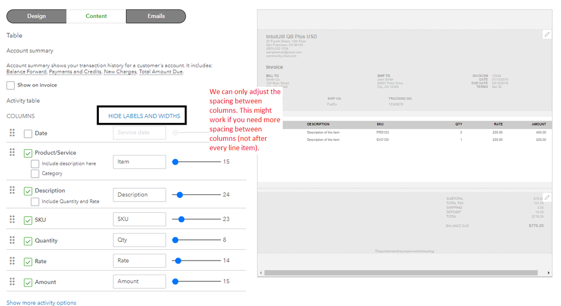Viewport: 561px width, 306px height.
Task: Click the drag handle beside Date column
Action: 12,133
